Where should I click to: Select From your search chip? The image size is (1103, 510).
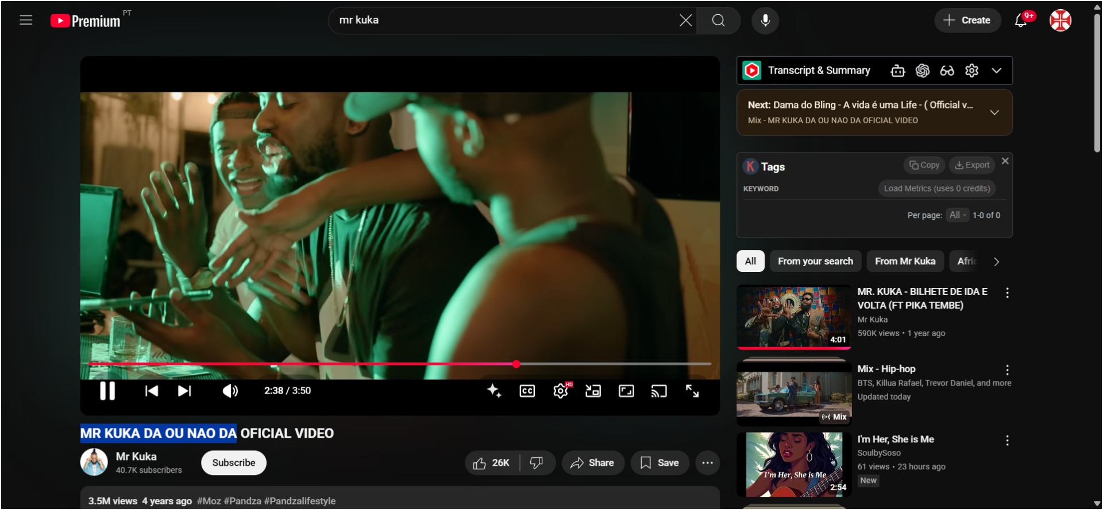click(x=815, y=262)
